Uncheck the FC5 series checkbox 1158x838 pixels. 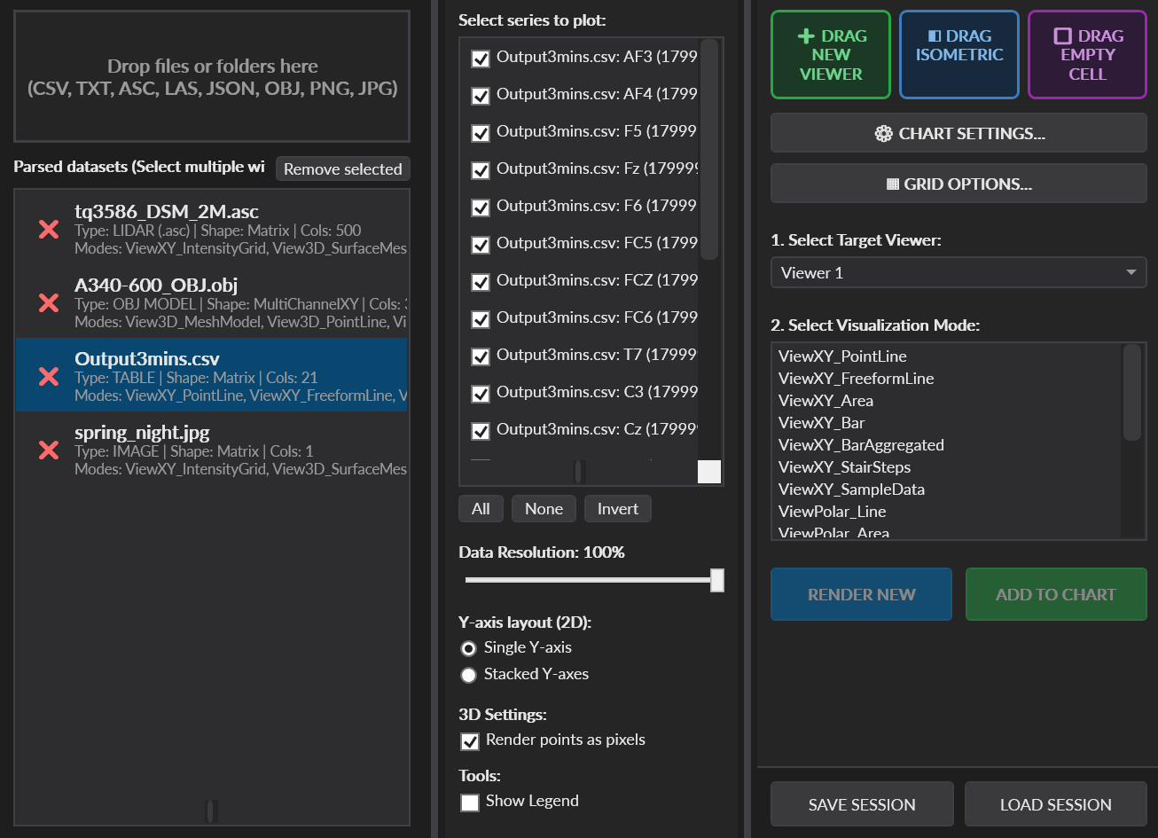(x=481, y=245)
